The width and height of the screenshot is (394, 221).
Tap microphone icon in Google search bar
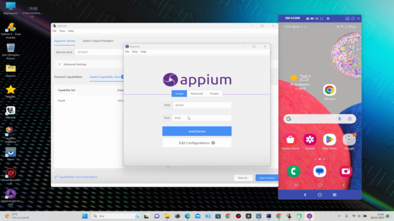pos(339,119)
